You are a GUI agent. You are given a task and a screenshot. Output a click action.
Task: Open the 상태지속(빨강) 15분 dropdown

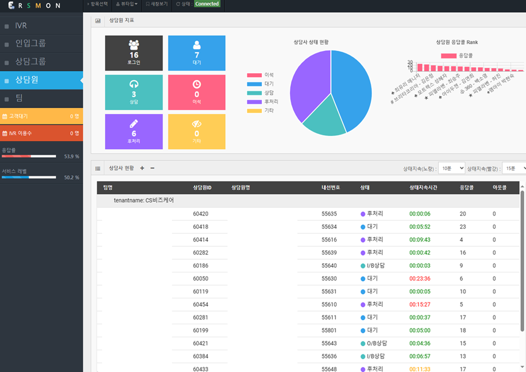click(x=515, y=168)
